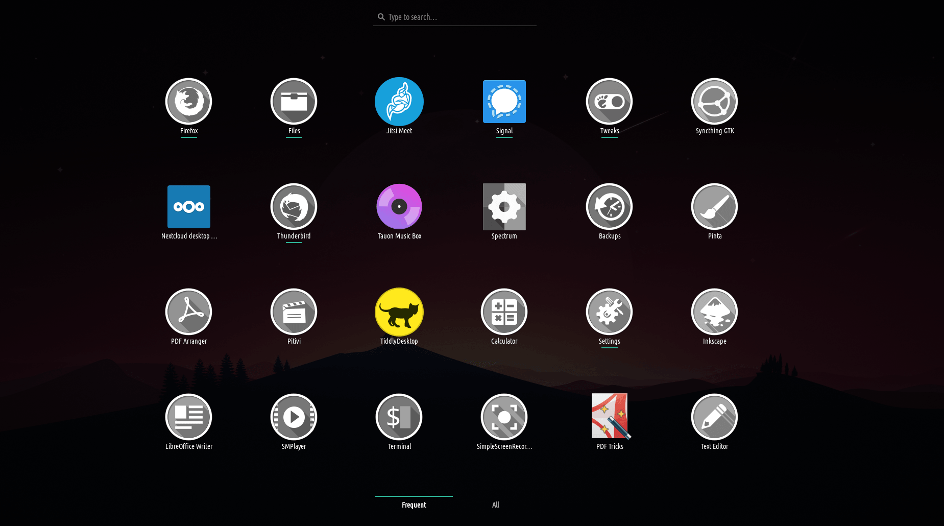Open PDF Tricks application
The width and height of the screenshot is (944, 526).
point(609,417)
